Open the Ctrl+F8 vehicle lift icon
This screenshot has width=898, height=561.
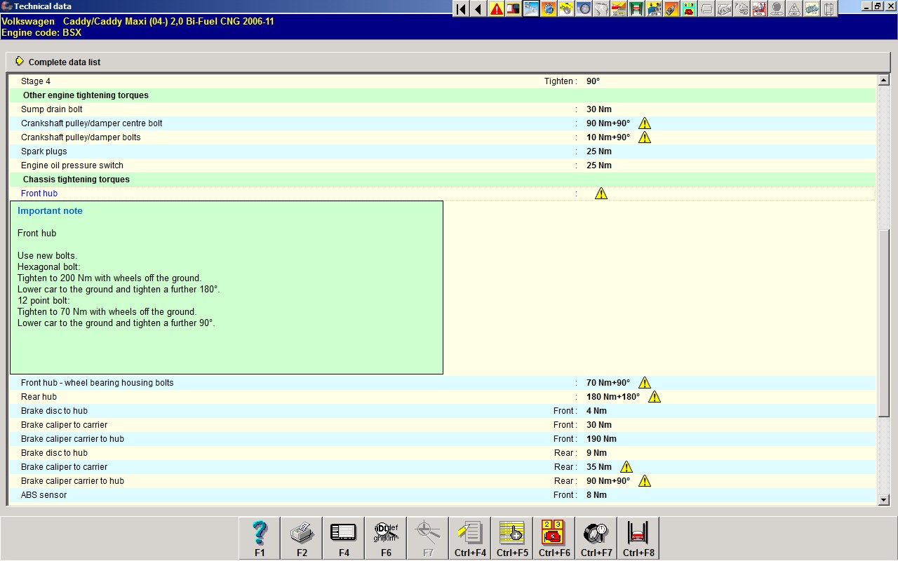tap(638, 538)
